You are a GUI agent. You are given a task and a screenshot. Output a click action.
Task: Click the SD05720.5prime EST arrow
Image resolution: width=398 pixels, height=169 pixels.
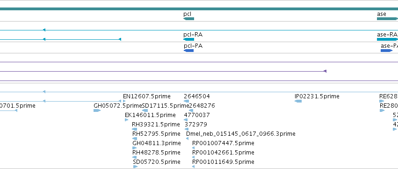(135, 167)
